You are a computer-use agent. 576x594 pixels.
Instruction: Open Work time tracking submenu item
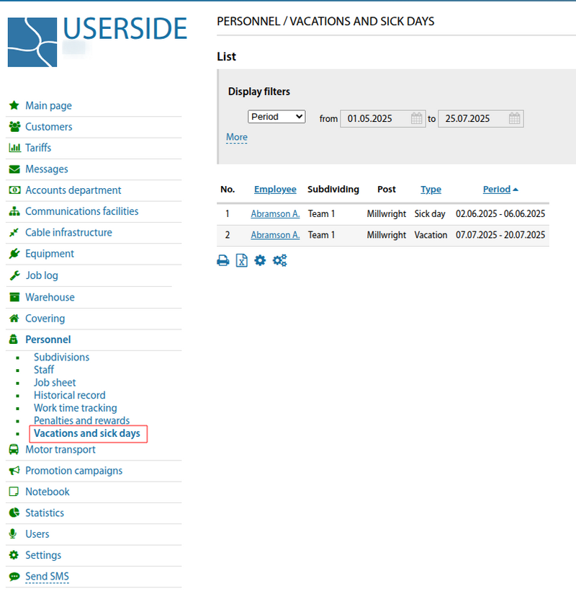tap(75, 408)
